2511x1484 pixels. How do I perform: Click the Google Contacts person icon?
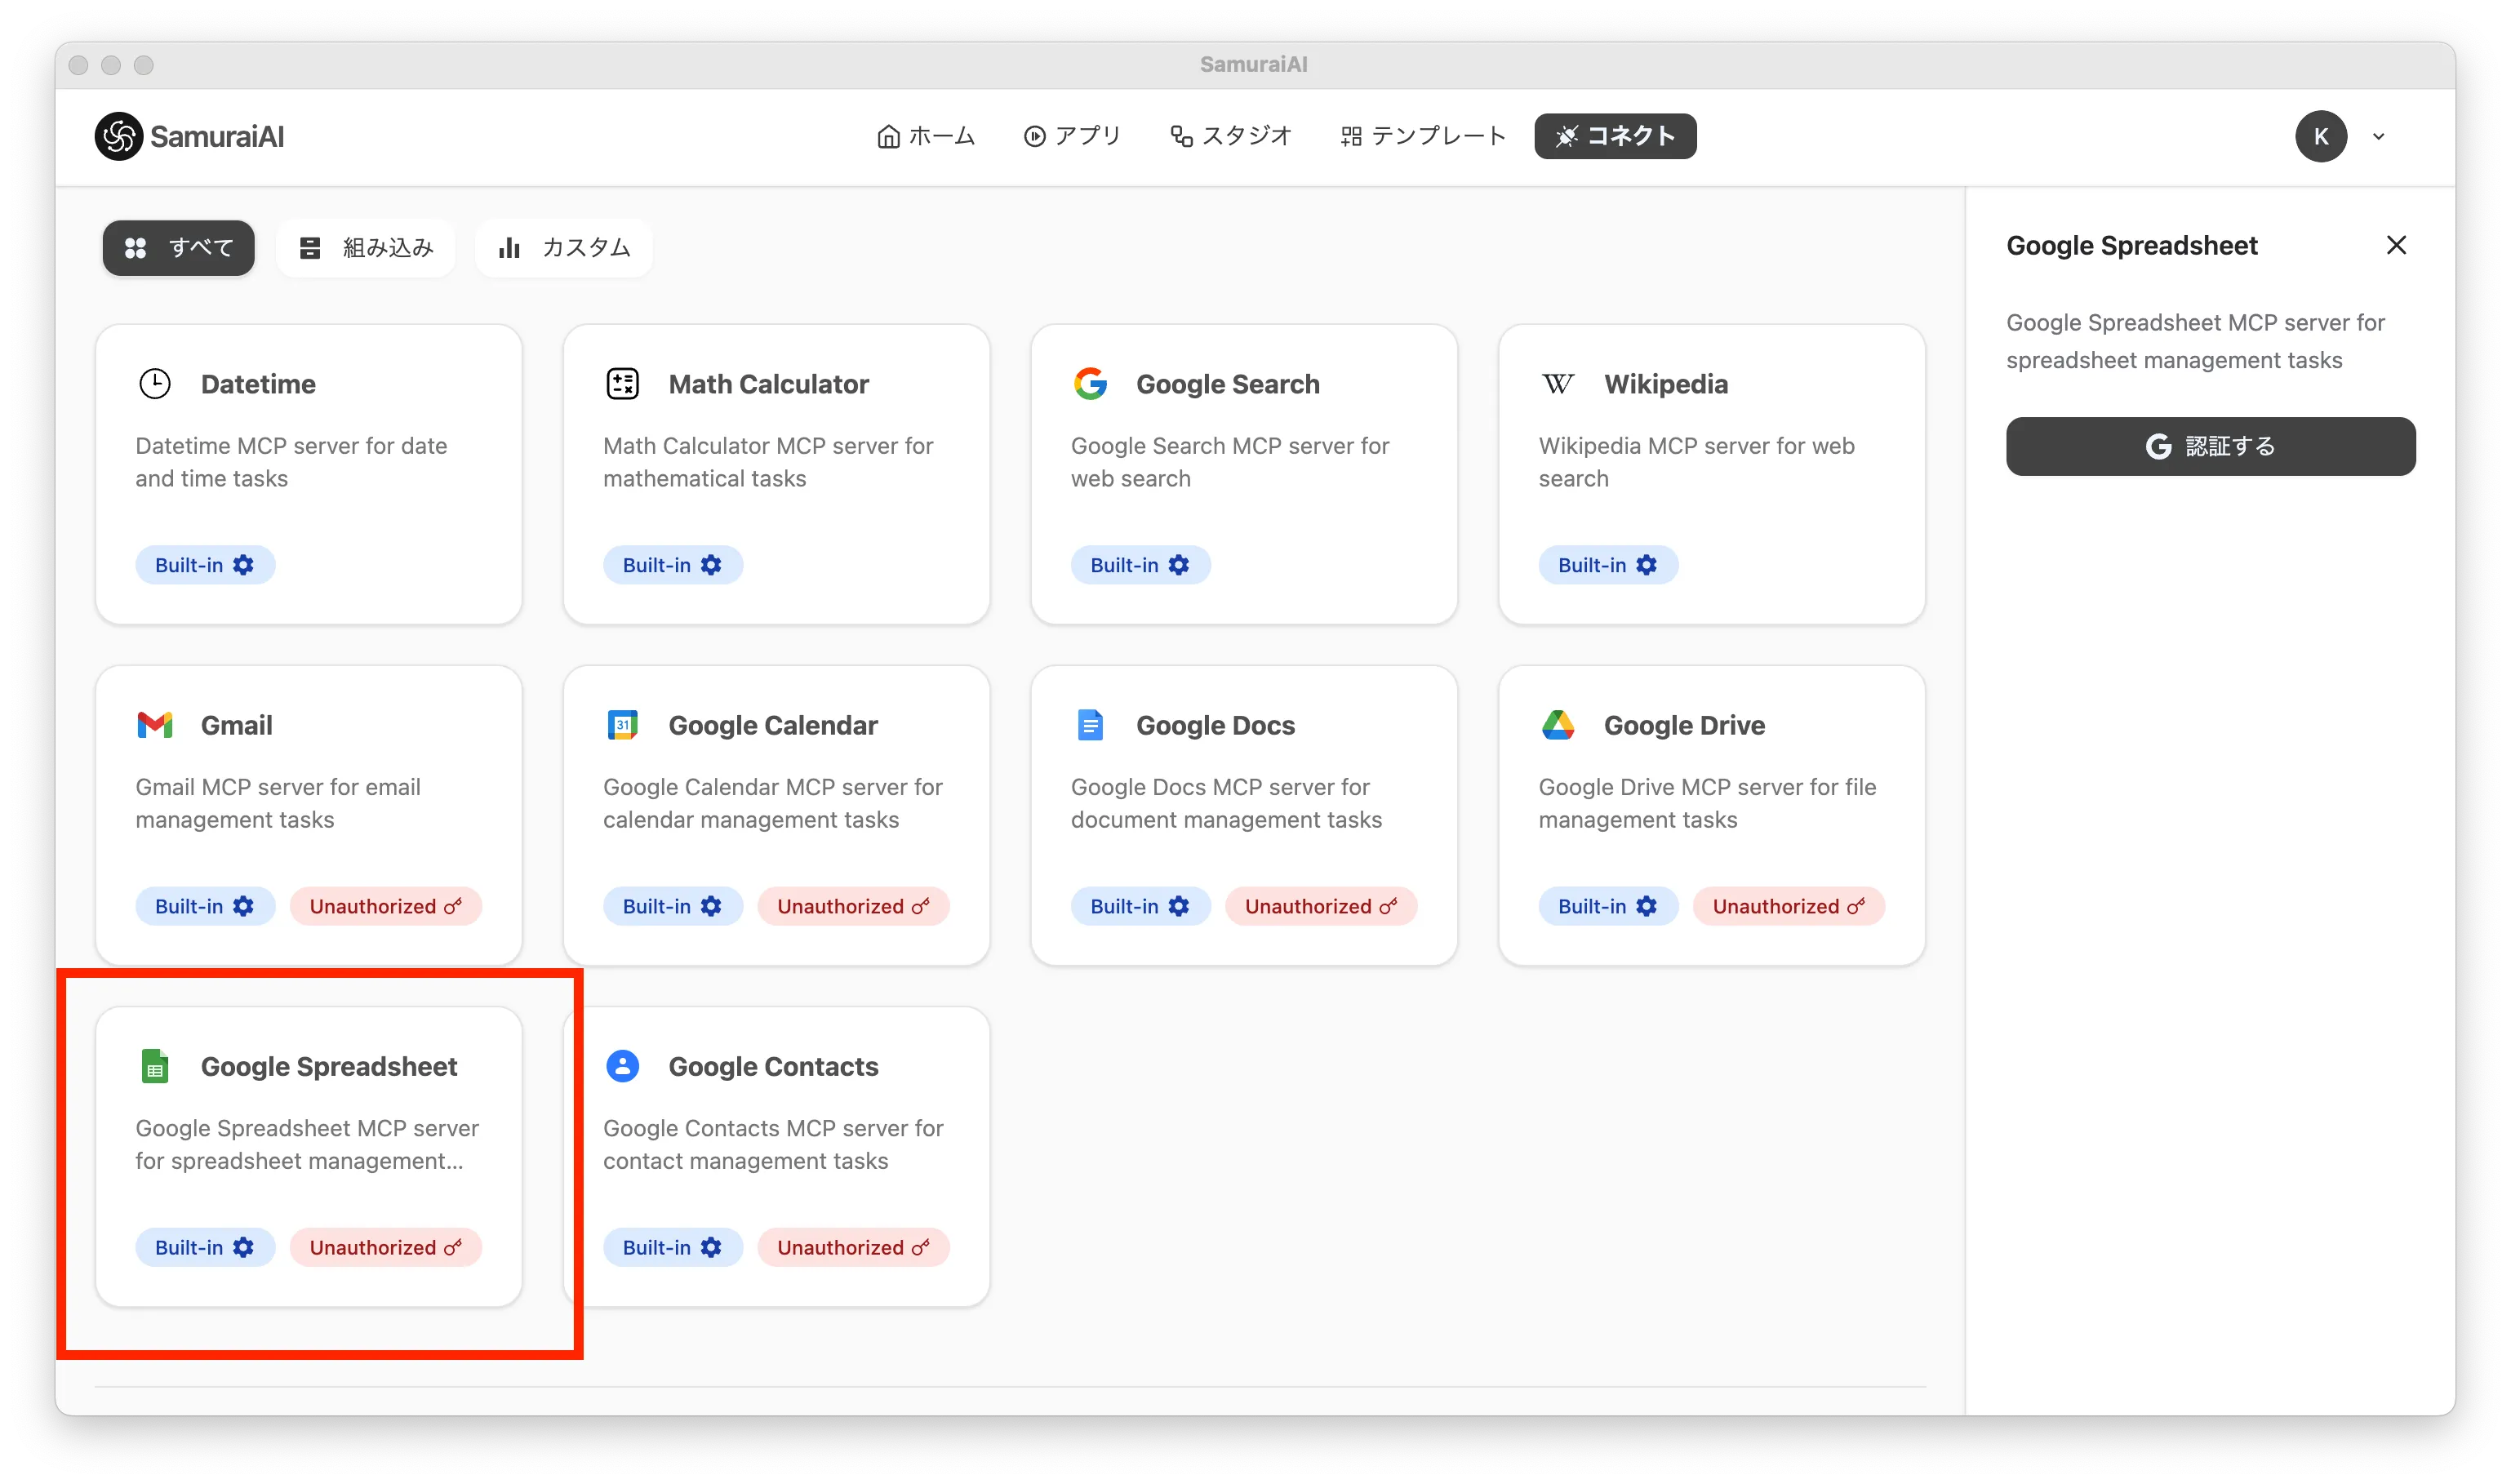(622, 1066)
